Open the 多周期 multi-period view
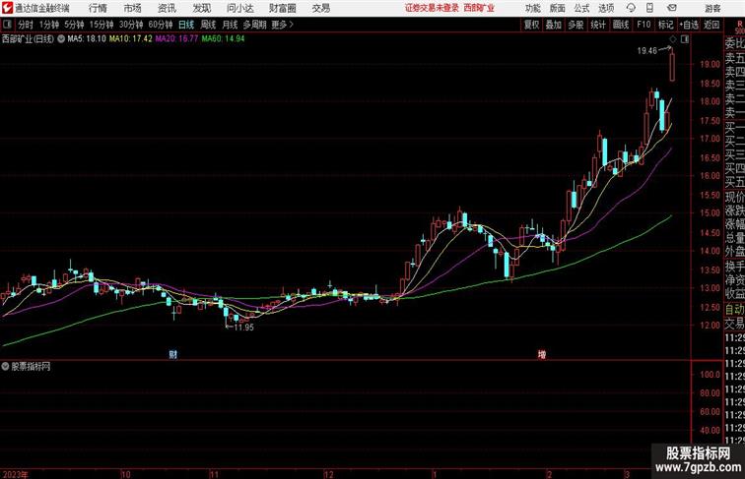The height and width of the screenshot is (479, 745). (254, 25)
